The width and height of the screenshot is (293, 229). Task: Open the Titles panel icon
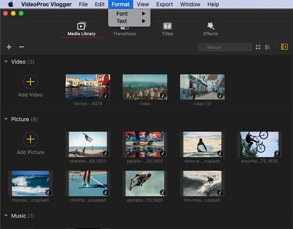(167, 26)
